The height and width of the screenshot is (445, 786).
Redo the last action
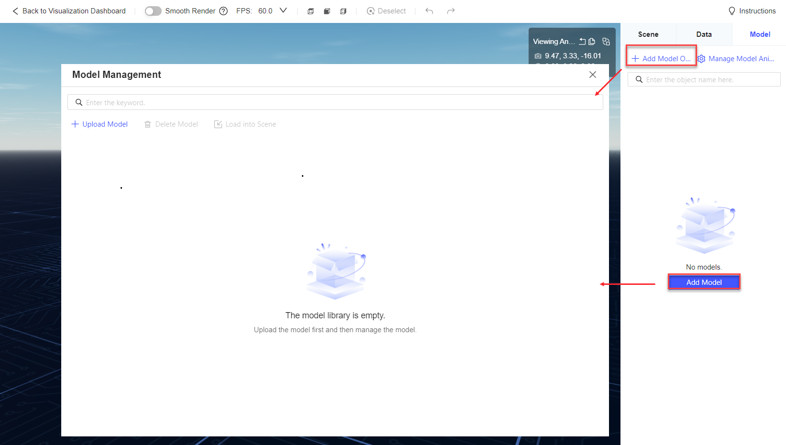tap(451, 11)
